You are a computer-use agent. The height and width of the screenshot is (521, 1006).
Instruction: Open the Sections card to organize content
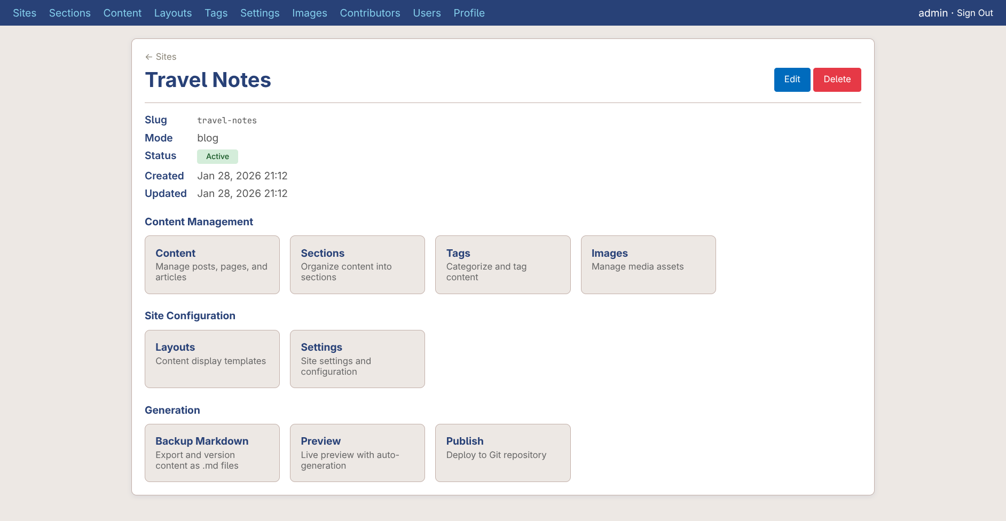(357, 265)
